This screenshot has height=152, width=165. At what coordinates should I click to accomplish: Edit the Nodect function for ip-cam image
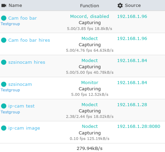click(x=90, y=126)
